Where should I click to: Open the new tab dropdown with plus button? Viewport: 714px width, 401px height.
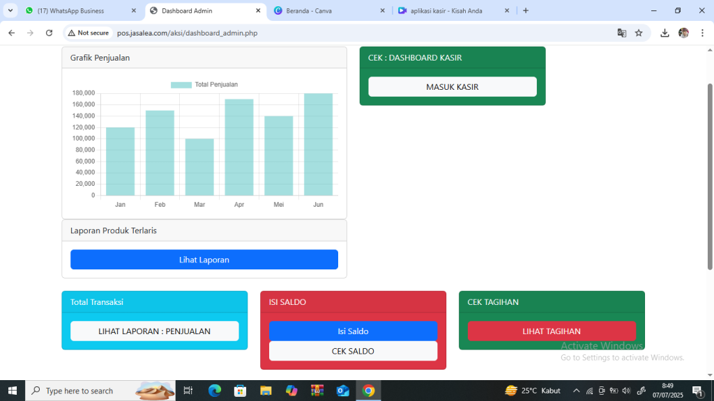click(x=524, y=10)
